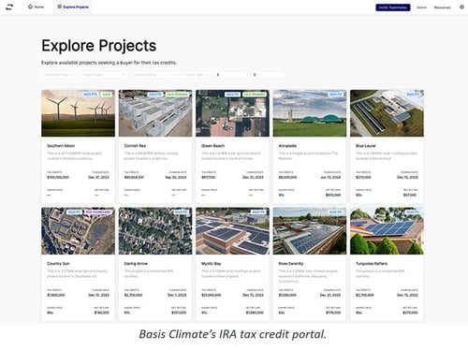Click the blue 2023 badge on Mystic Bay
This screenshot has width=468, height=350.
[x=258, y=212]
